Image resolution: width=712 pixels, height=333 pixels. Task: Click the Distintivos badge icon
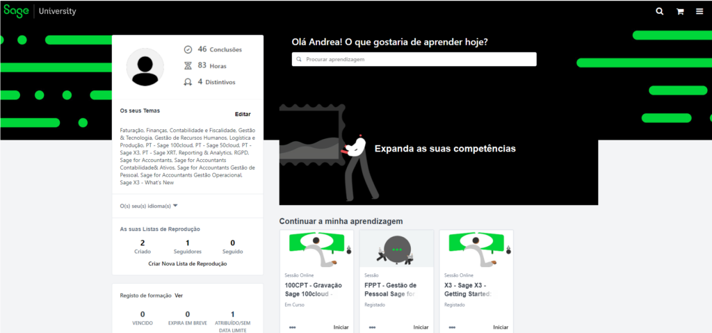pos(188,82)
